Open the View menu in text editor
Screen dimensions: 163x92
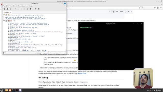tap(11, 6)
